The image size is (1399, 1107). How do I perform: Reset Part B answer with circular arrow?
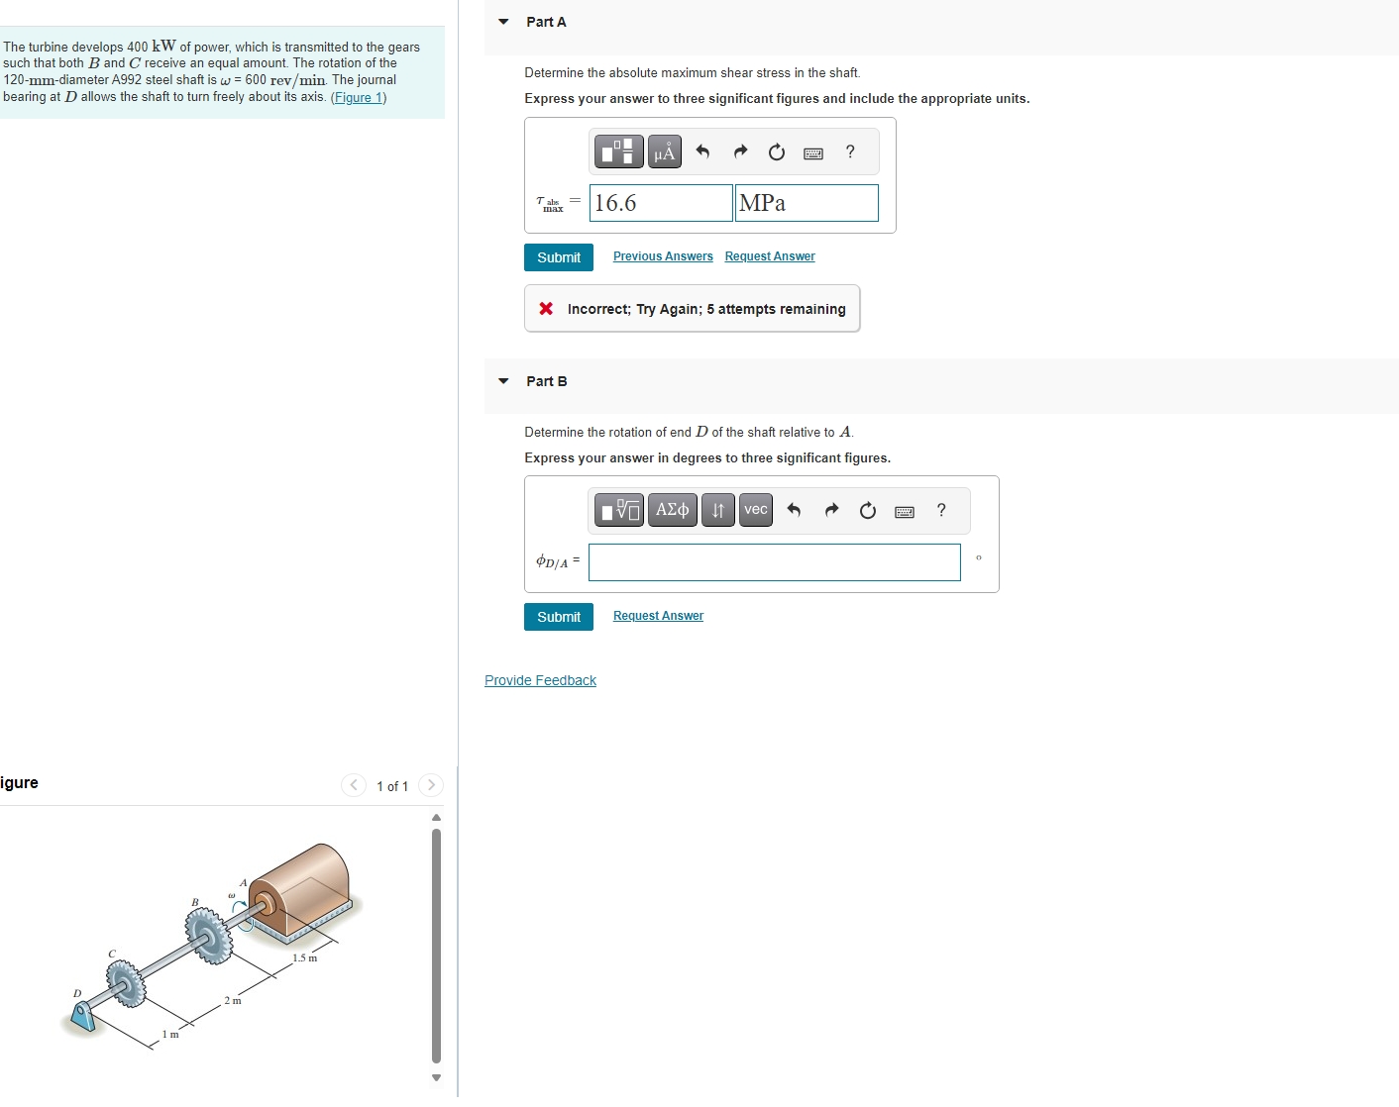[868, 510]
